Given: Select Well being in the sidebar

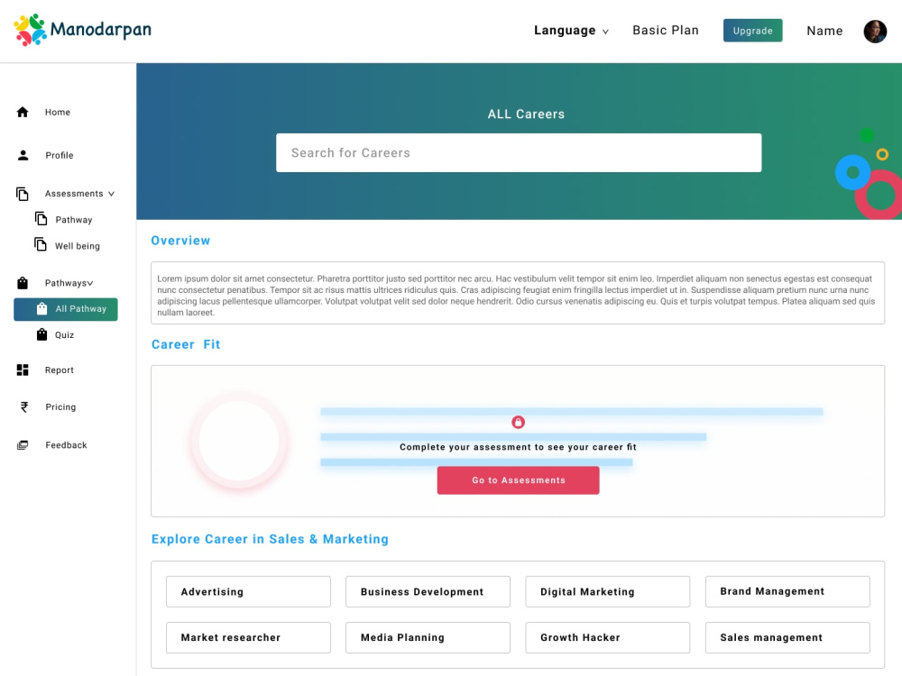Looking at the screenshot, I should 77,246.
